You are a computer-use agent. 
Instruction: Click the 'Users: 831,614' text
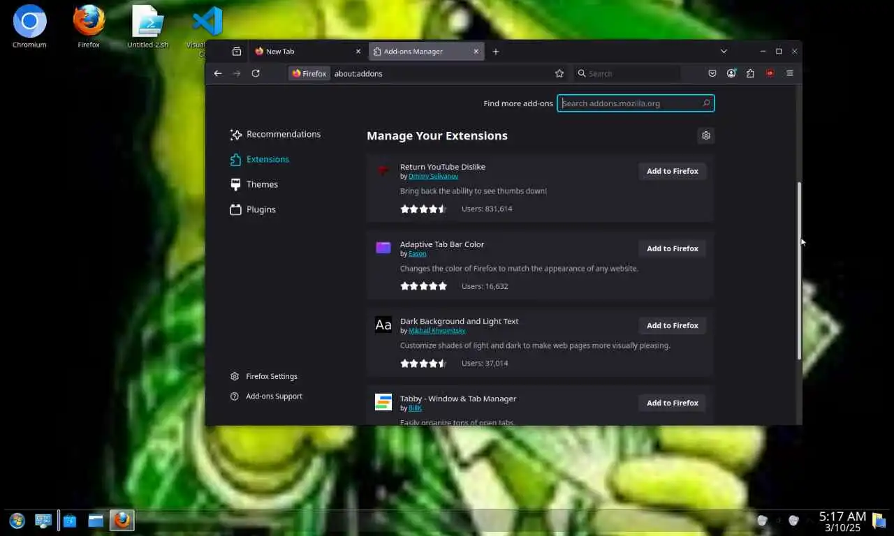tap(487, 209)
